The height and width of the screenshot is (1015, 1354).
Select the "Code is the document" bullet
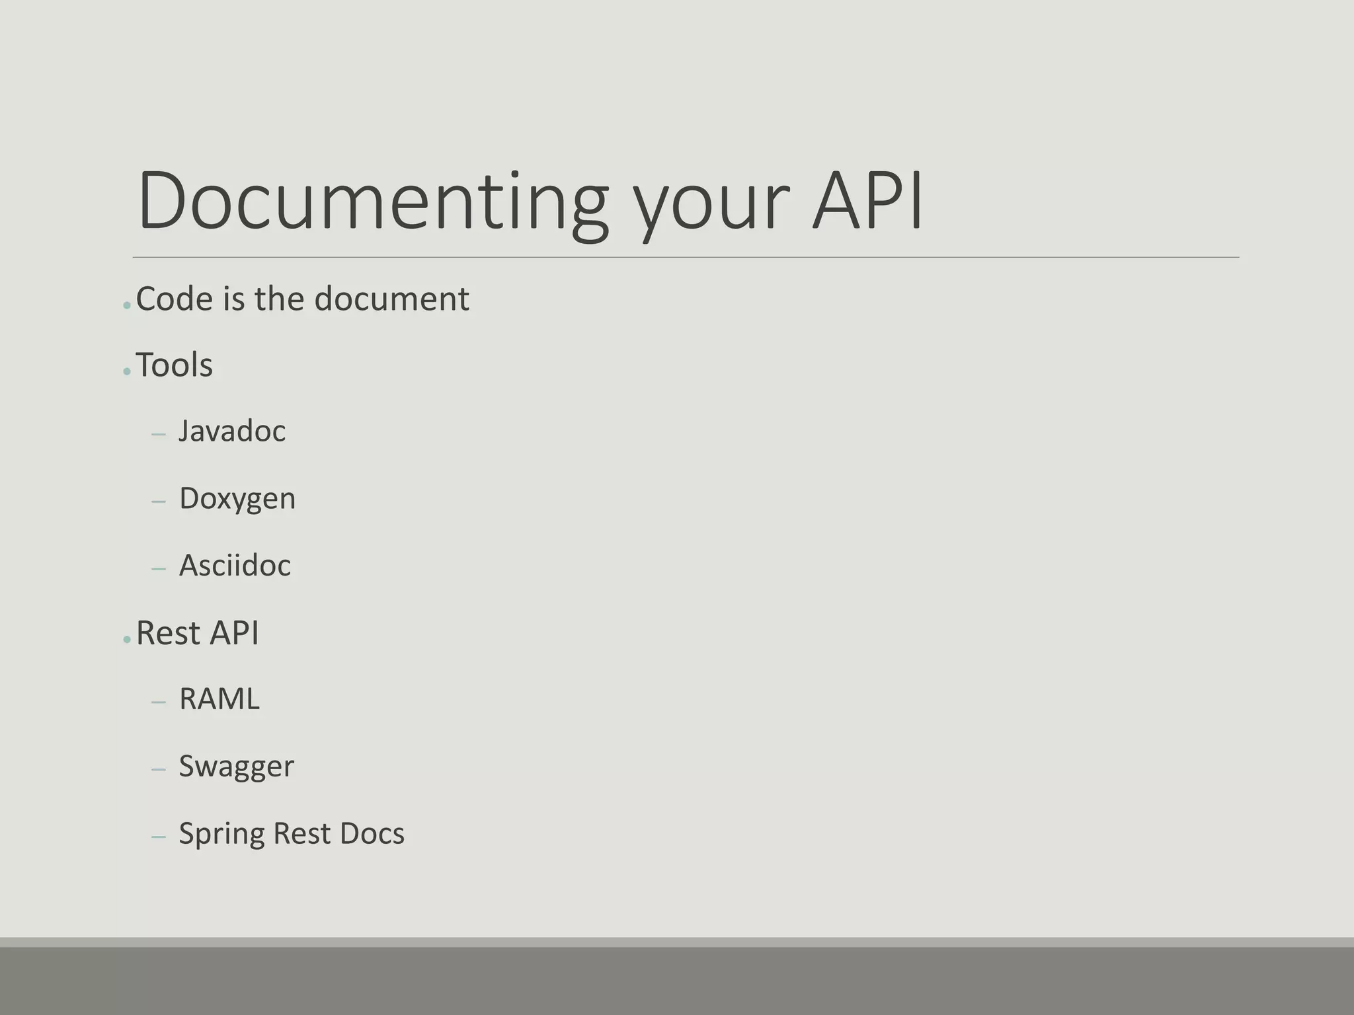[x=302, y=299]
